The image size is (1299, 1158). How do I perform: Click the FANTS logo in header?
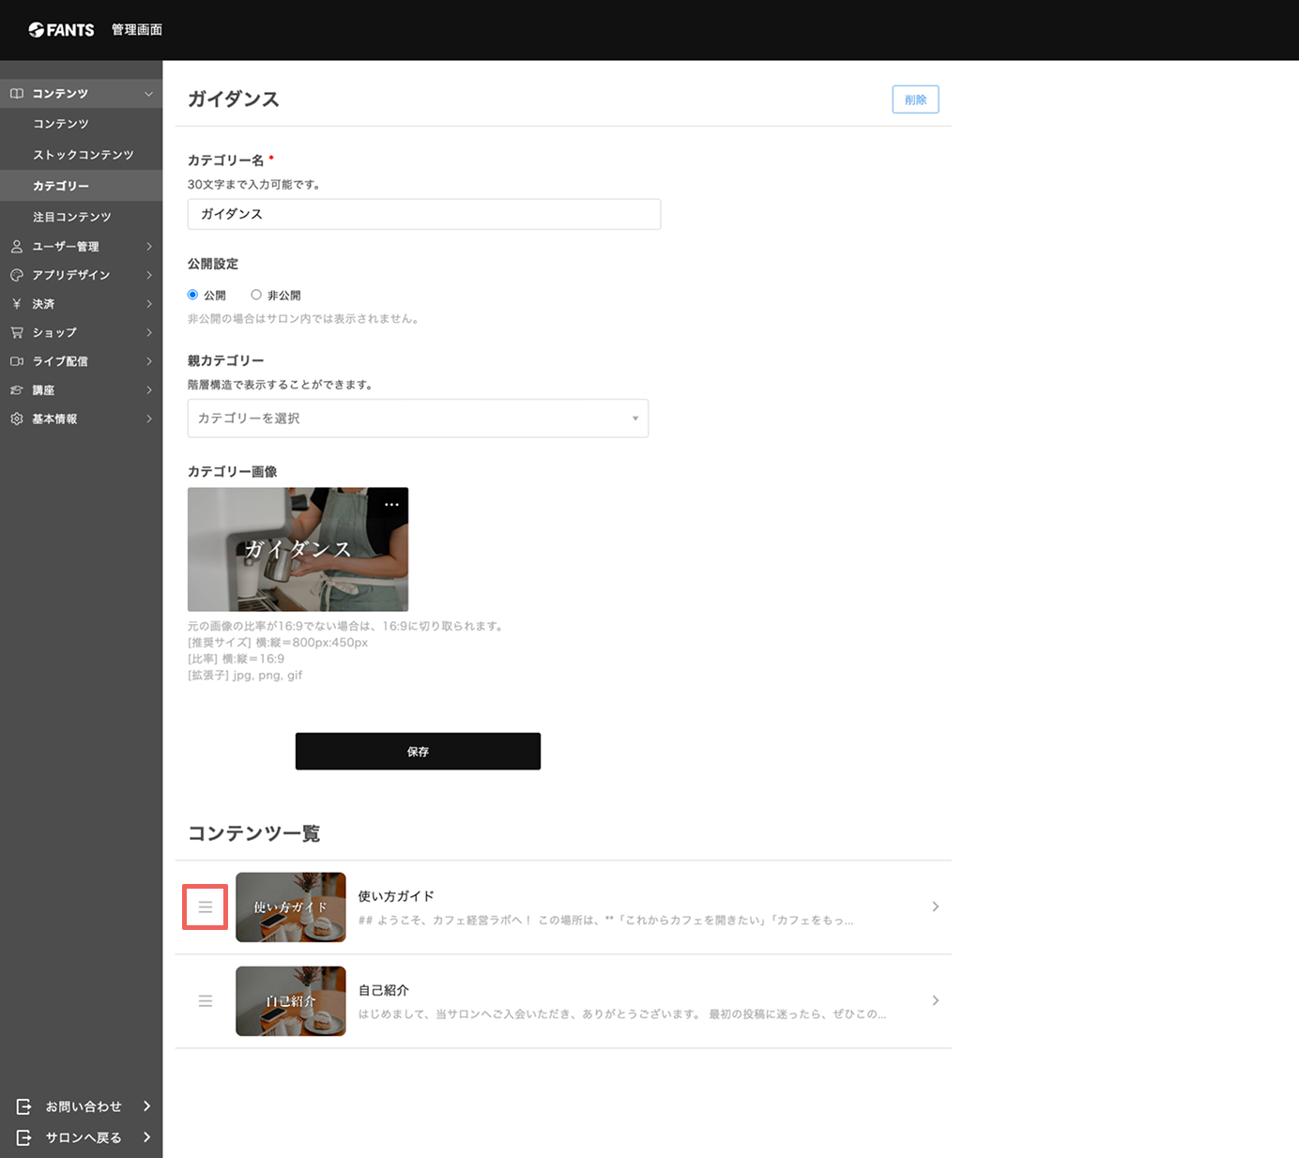coord(61,30)
